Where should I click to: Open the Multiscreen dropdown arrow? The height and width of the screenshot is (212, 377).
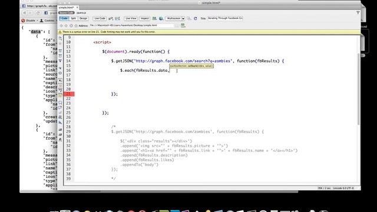pyautogui.click(x=183, y=18)
